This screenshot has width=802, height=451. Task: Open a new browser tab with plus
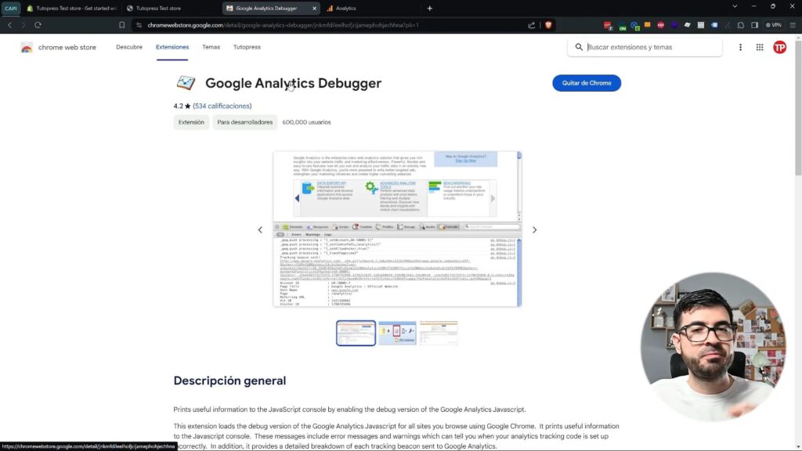click(430, 8)
